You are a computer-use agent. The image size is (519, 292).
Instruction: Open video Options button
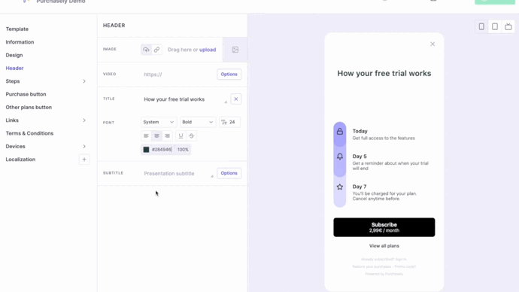(229, 75)
